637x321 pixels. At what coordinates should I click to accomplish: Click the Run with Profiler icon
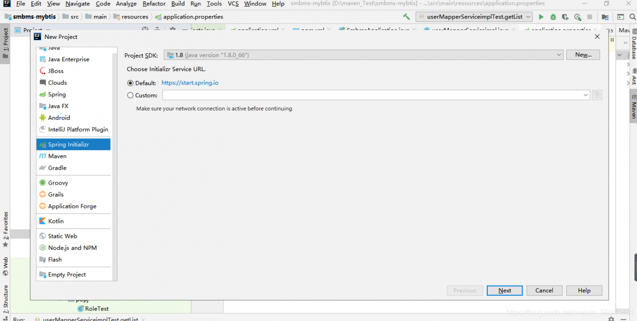tap(577, 16)
